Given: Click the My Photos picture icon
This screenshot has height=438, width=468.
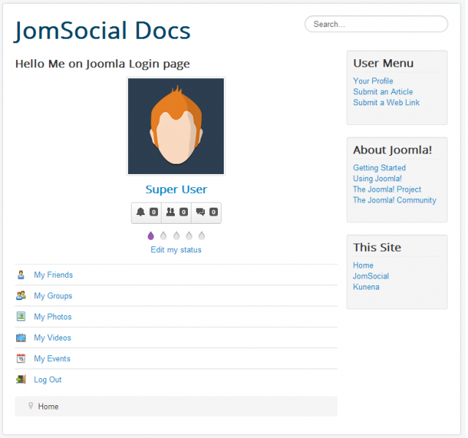Looking at the screenshot, I should 21,317.
